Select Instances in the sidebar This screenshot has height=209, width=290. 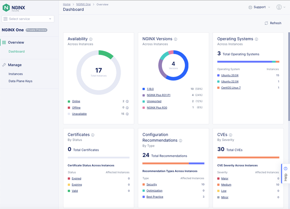pos(15,74)
